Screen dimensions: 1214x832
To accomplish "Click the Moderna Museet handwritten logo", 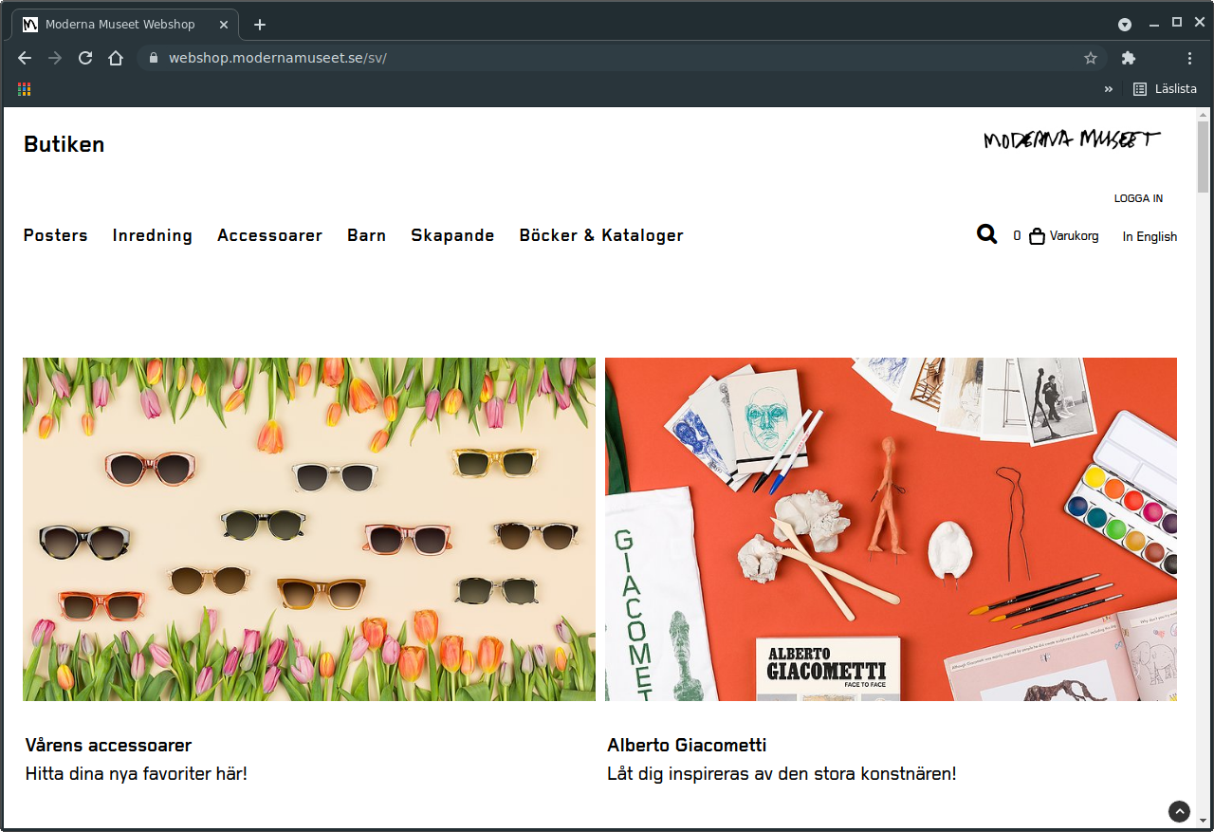I will pyautogui.click(x=1072, y=139).
